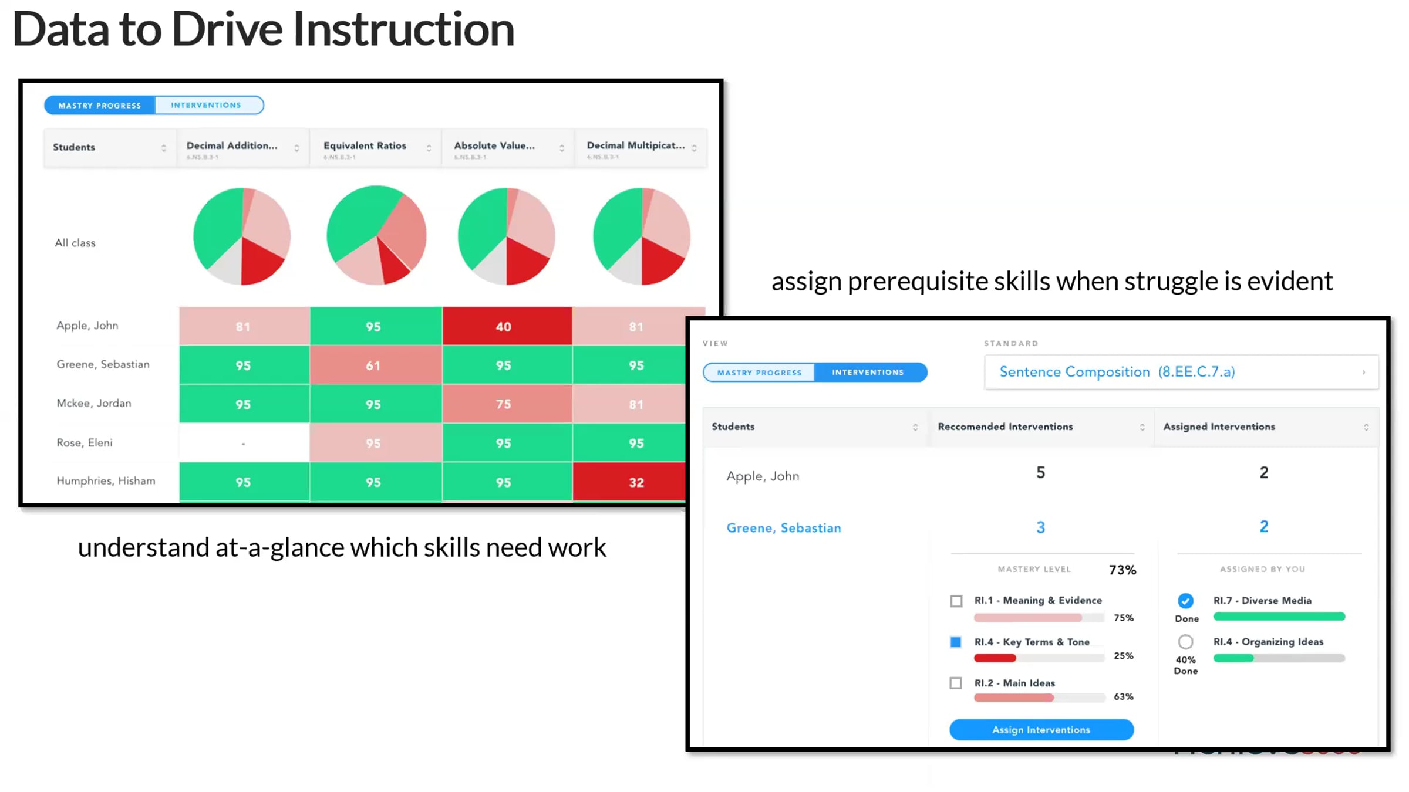Click the Assign Interventions button
Image resolution: width=1409 pixels, height=792 pixels.
[x=1041, y=730]
